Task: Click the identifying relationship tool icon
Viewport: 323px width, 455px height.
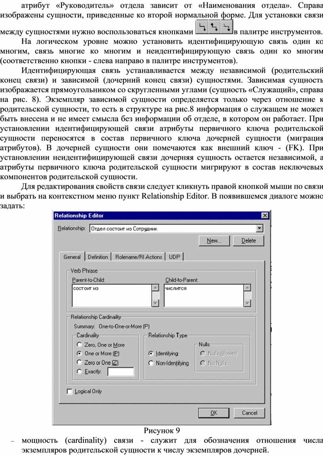Action: [203, 27]
